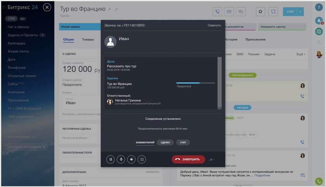Click green phone dialer button
The height and width of the screenshot is (187, 326).
(319, 181)
